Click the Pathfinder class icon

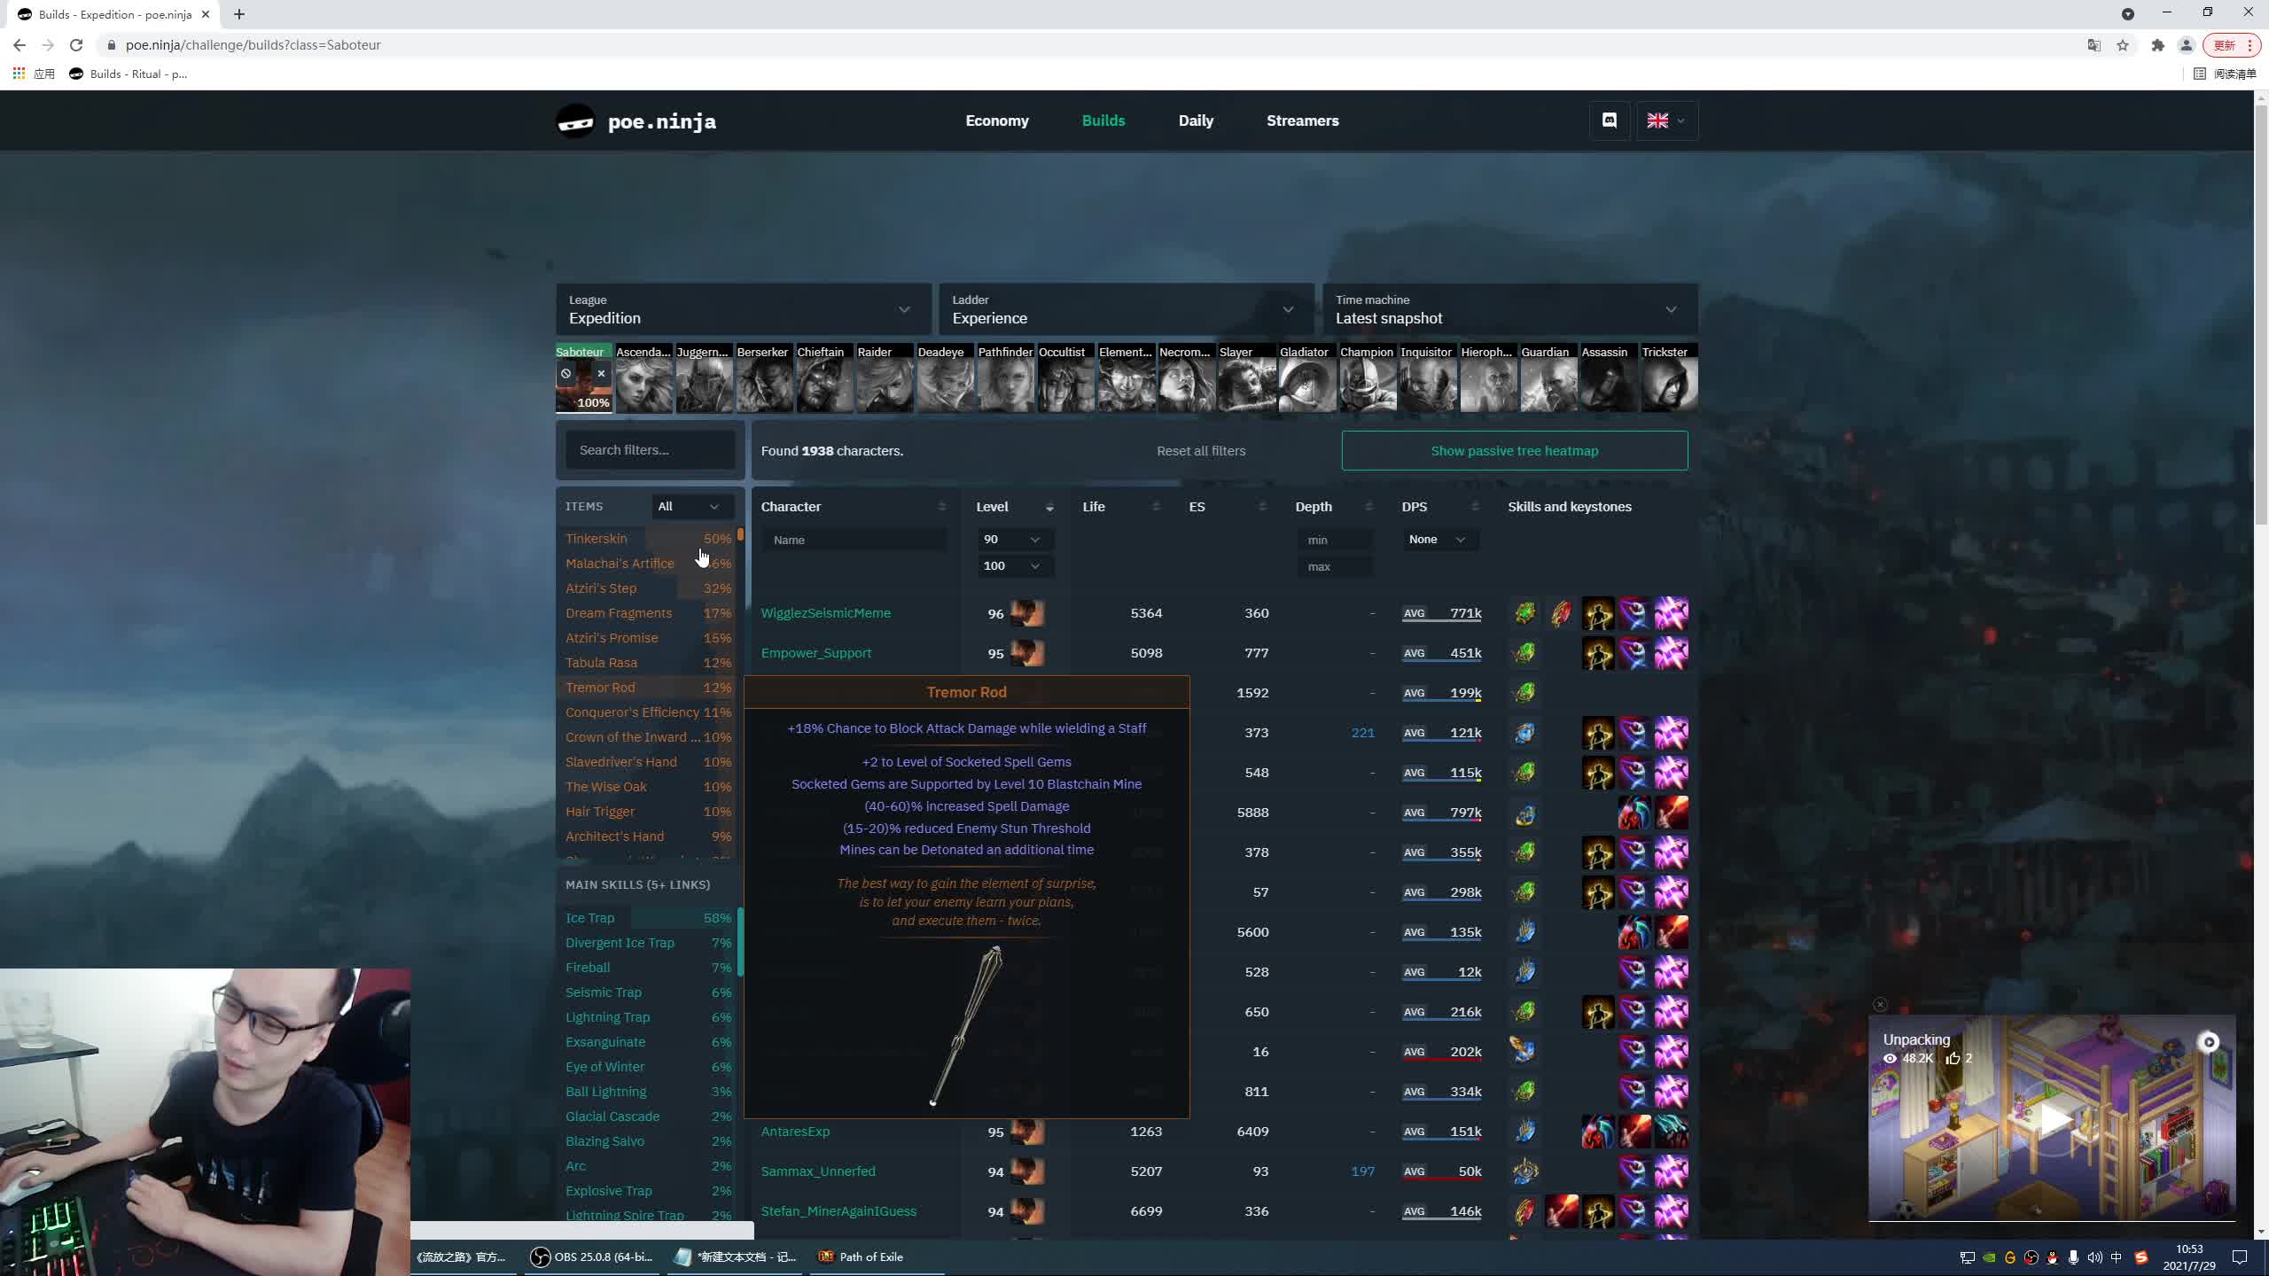pyautogui.click(x=1003, y=378)
